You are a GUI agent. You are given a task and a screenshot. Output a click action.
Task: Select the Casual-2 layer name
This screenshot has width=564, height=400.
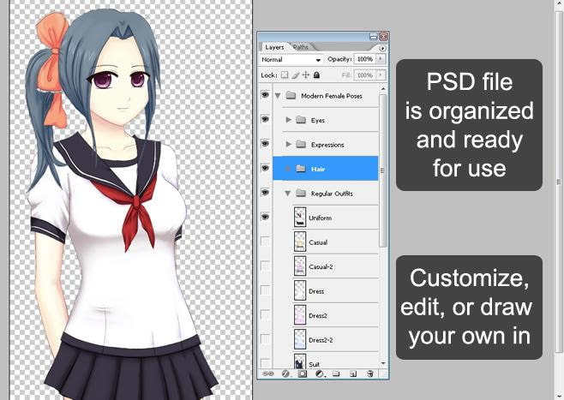click(321, 266)
